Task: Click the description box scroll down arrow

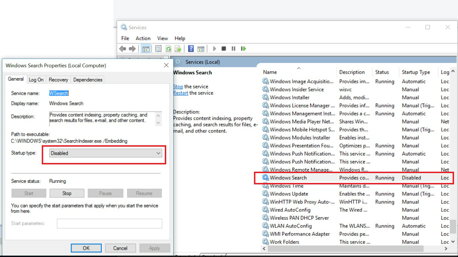Action: coord(158,123)
